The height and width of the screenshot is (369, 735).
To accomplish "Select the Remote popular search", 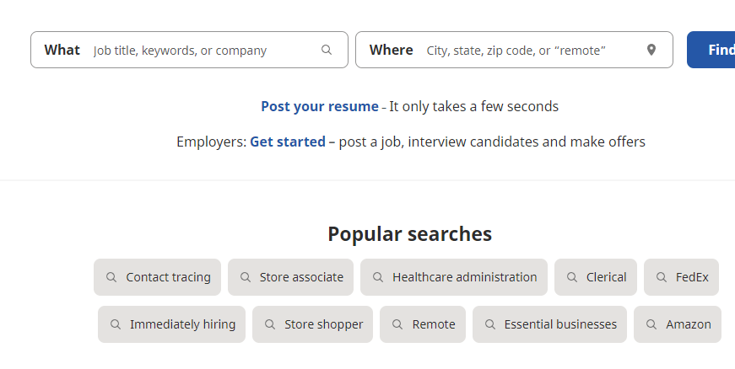I will pyautogui.click(x=422, y=324).
